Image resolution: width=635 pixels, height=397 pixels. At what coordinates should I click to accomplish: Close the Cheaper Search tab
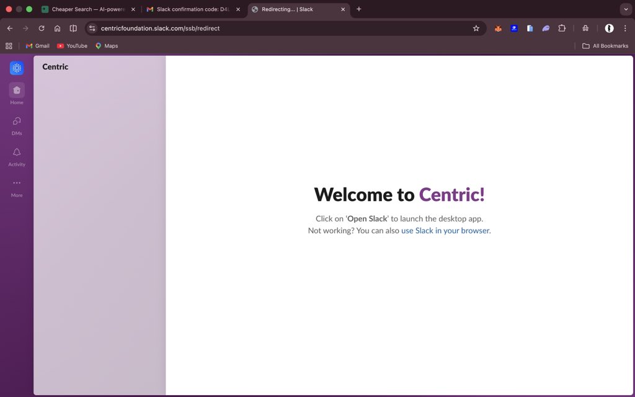tap(133, 9)
